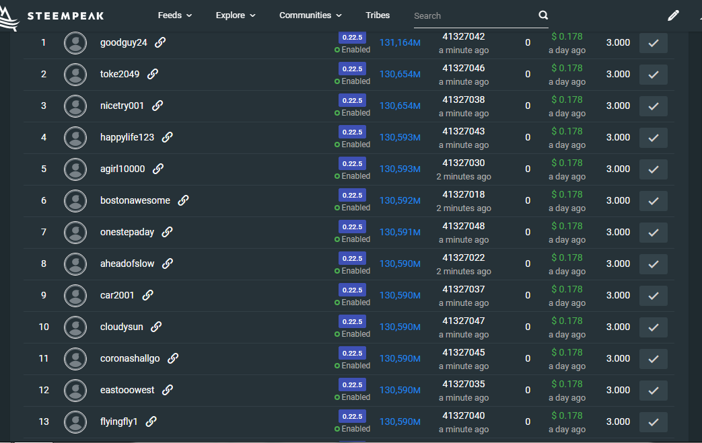This screenshot has height=443, width=702.
Task: Open the Tribes menu item
Action: [378, 15]
